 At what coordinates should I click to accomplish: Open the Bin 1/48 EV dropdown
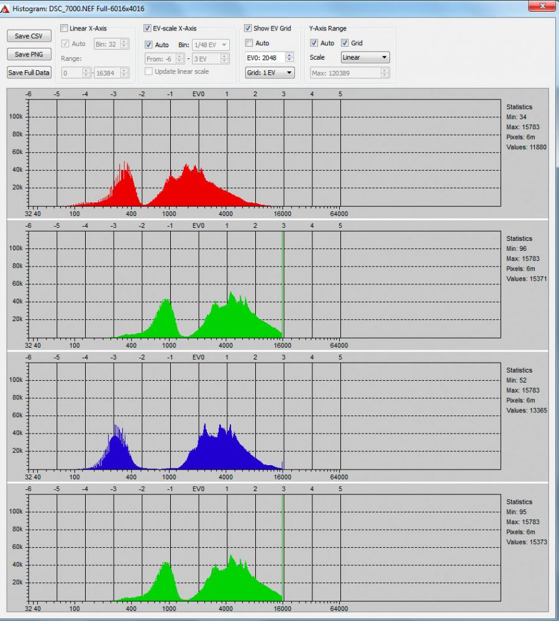pyautogui.click(x=211, y=45)
